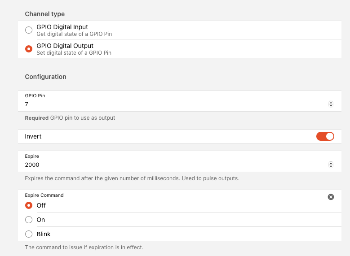Screen dimensions: 350x256
Task: Select GPIO Digital Output radio button
Action: coord(29,49)
